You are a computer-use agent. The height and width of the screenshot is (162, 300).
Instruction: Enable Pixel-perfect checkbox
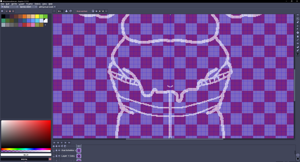point(81,11)
